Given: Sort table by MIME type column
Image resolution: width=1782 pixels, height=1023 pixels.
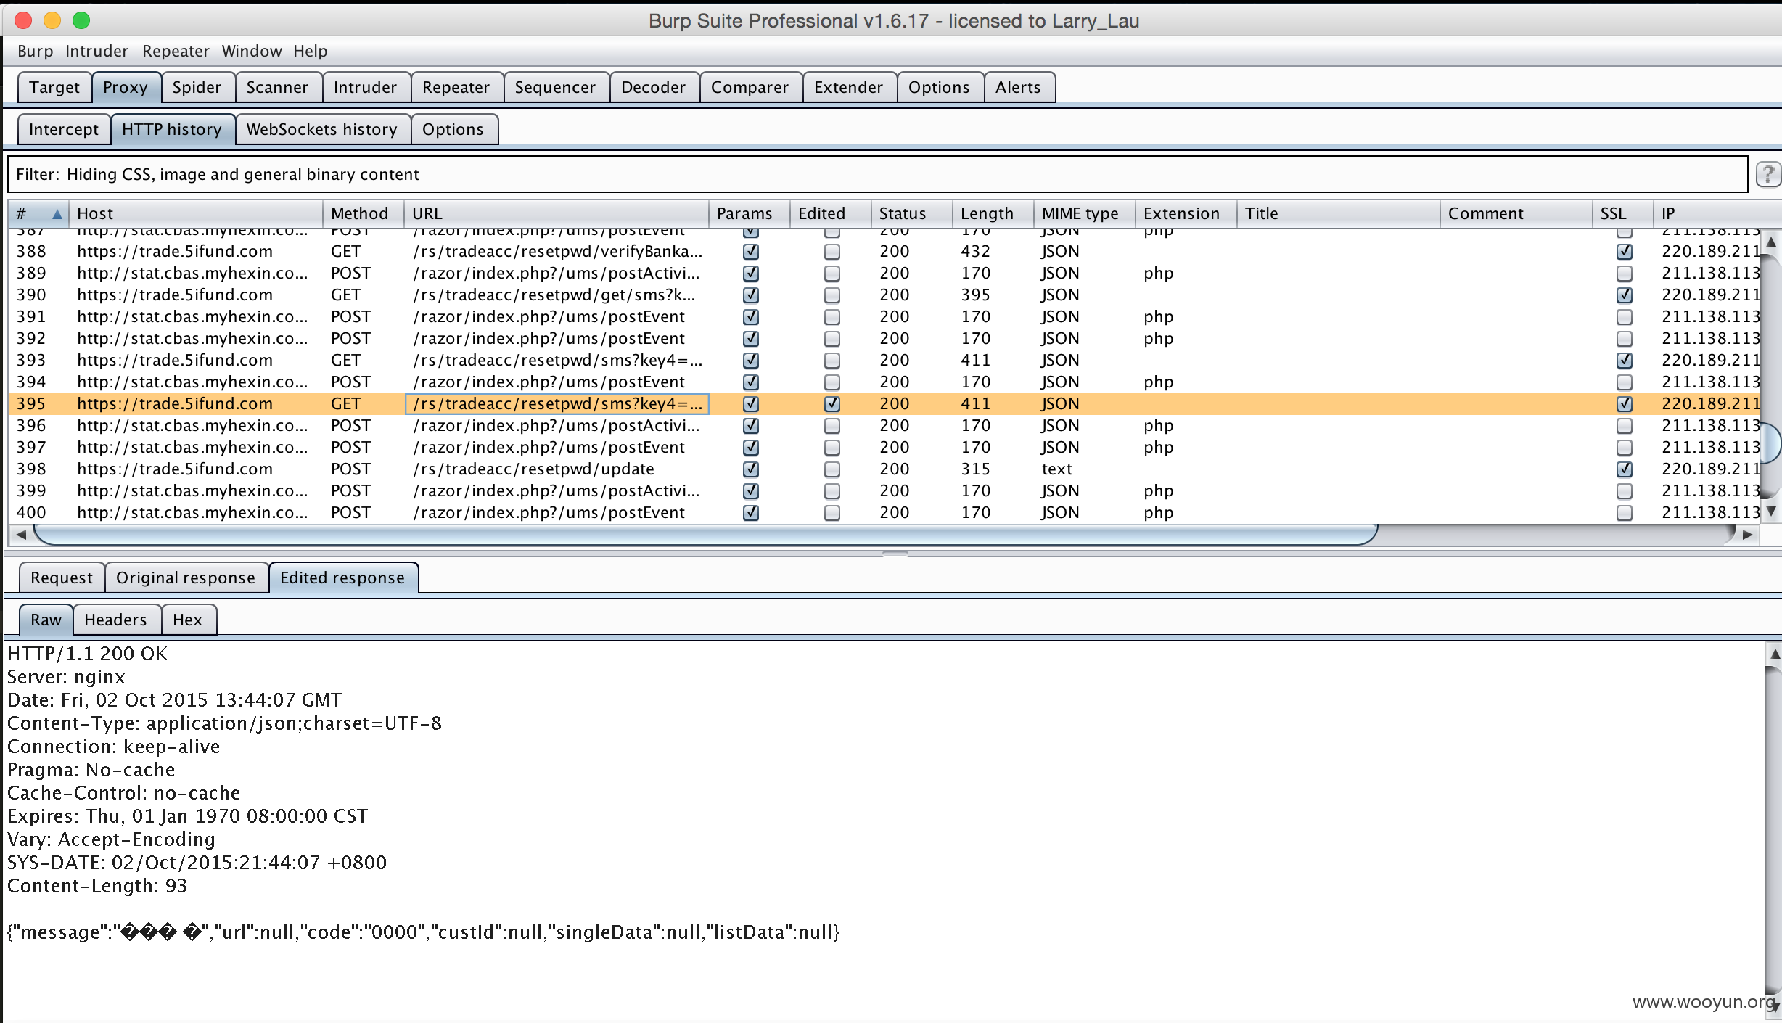Looking at the screenshot, I should [1084, 214].
